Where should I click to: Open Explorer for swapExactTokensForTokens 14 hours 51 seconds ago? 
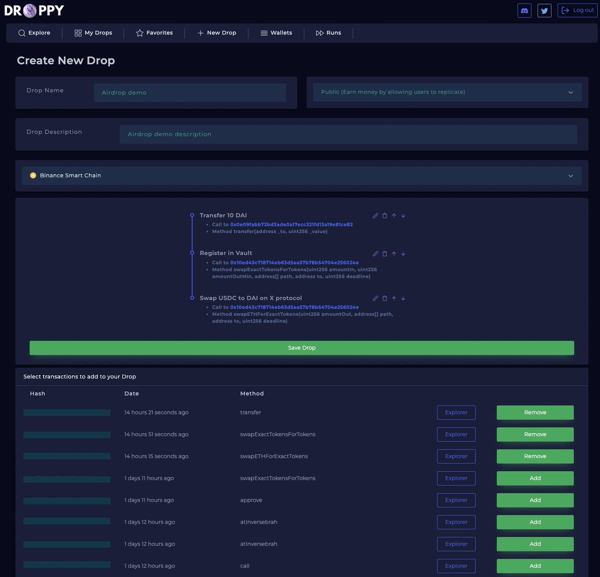[x=456, y=435]
